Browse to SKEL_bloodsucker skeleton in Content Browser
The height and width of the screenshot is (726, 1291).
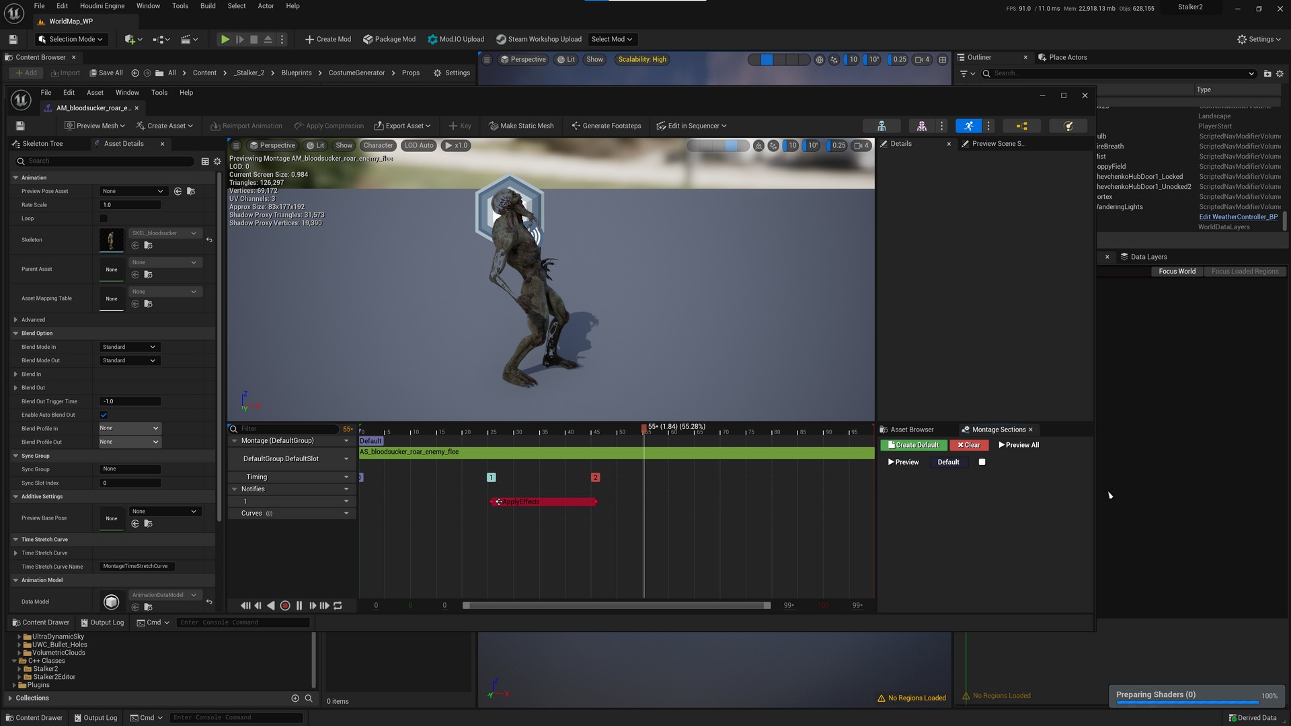[x=149, y=246]
